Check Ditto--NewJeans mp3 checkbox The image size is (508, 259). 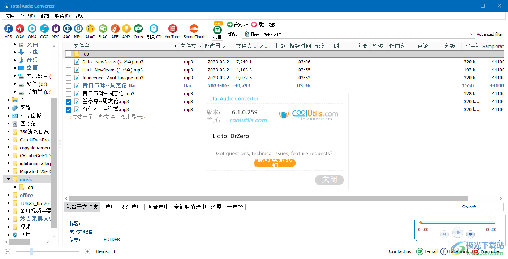[x=68, y=62]
